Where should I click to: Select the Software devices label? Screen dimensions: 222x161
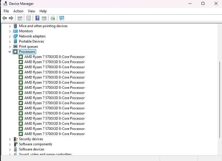coord(32,149)
